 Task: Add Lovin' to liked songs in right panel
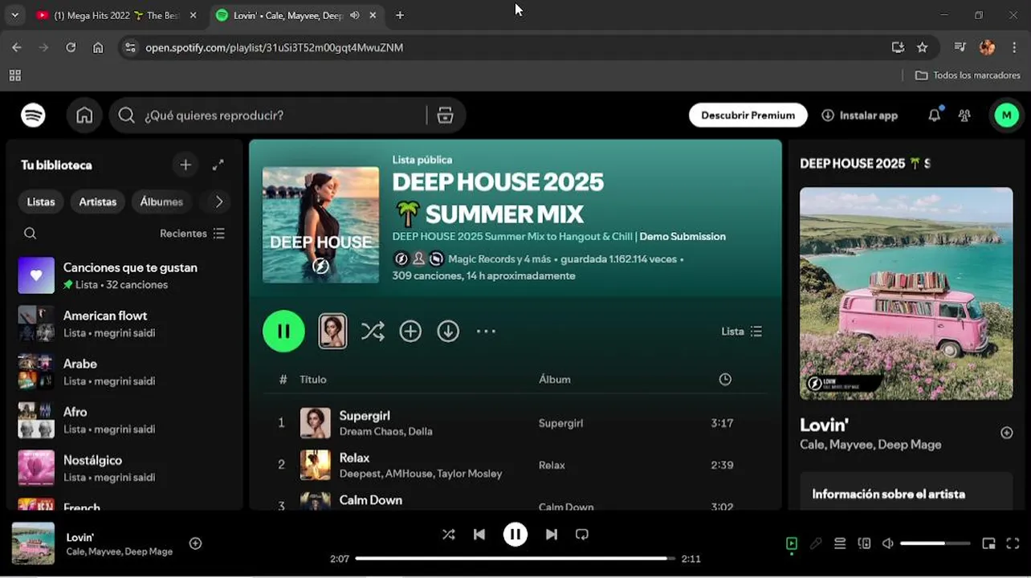coord(1006,433)
